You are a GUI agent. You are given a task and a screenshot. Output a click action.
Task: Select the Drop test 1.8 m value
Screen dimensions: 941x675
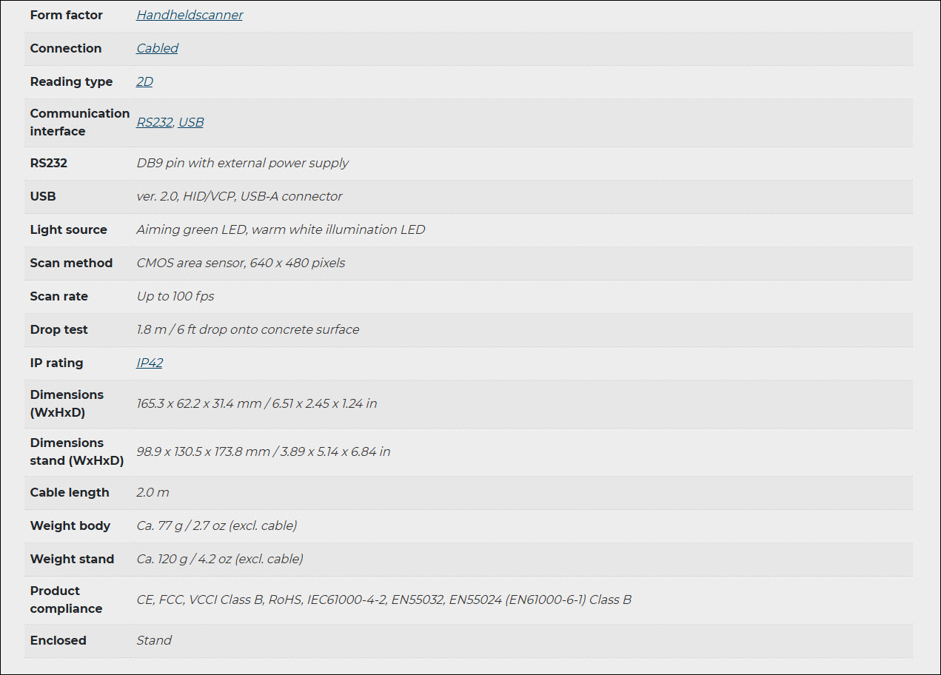tap(248, 329)
